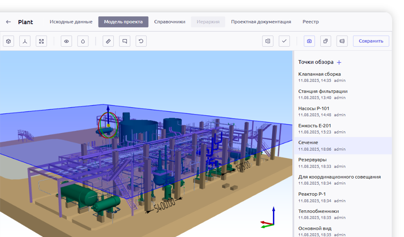The height and width of the screenshot is (237, 404).
Task: Choose the Насосы Р-101 viewpoint
Action: pyautogui.click(x=343, y=112)
